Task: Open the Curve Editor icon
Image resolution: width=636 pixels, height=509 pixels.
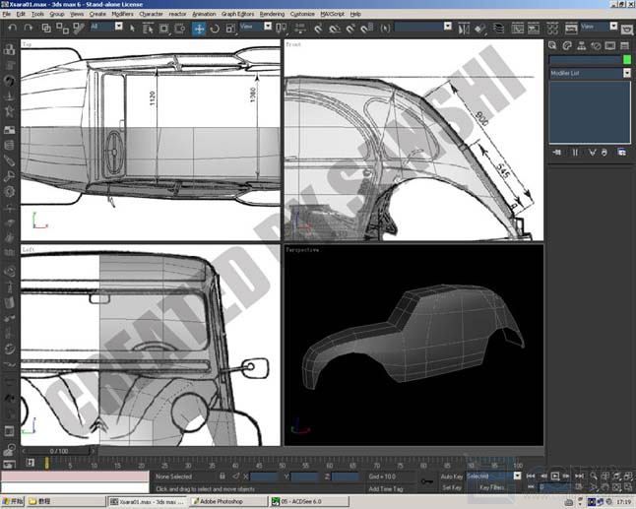Action: coord(517,29)
